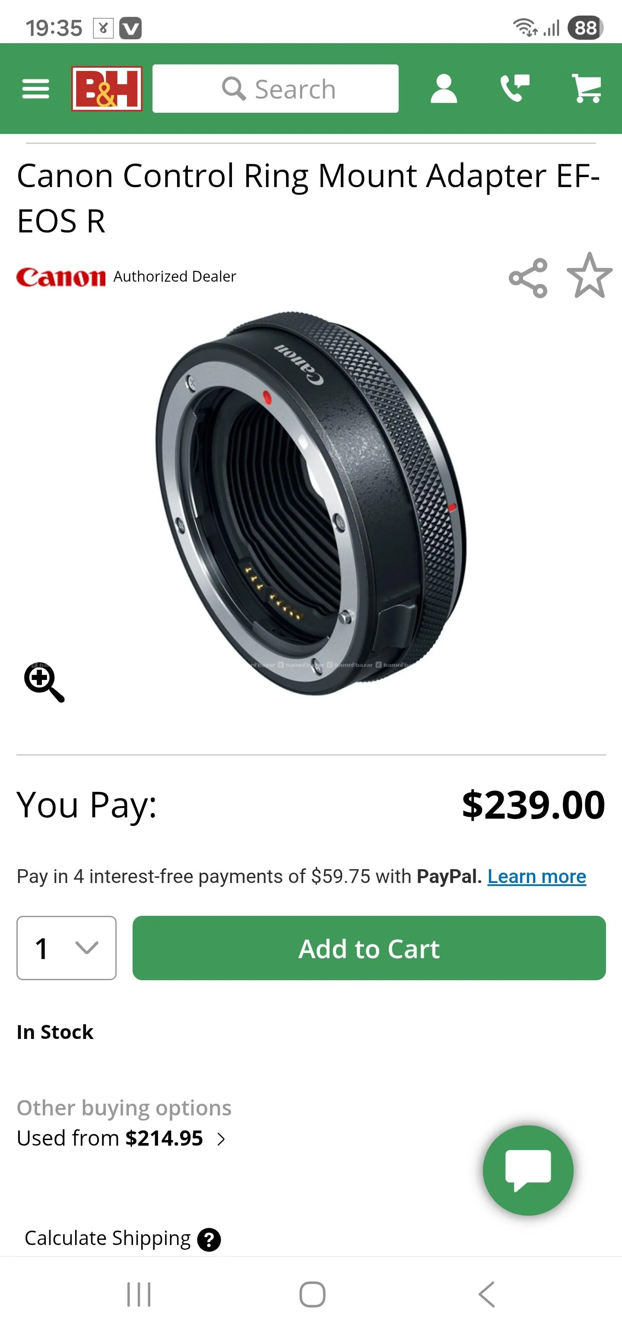
Task: Share this product via share icon
Action: click(528, 278)
